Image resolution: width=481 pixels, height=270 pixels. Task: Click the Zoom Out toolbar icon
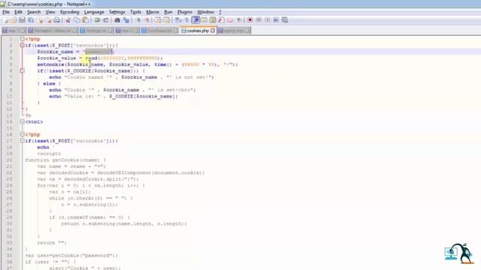point(147,20)
